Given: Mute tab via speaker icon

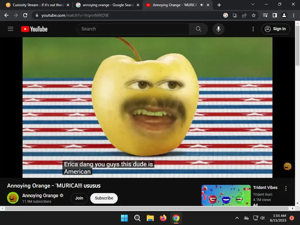Looking at the screenshot, I should pos(202,5).
